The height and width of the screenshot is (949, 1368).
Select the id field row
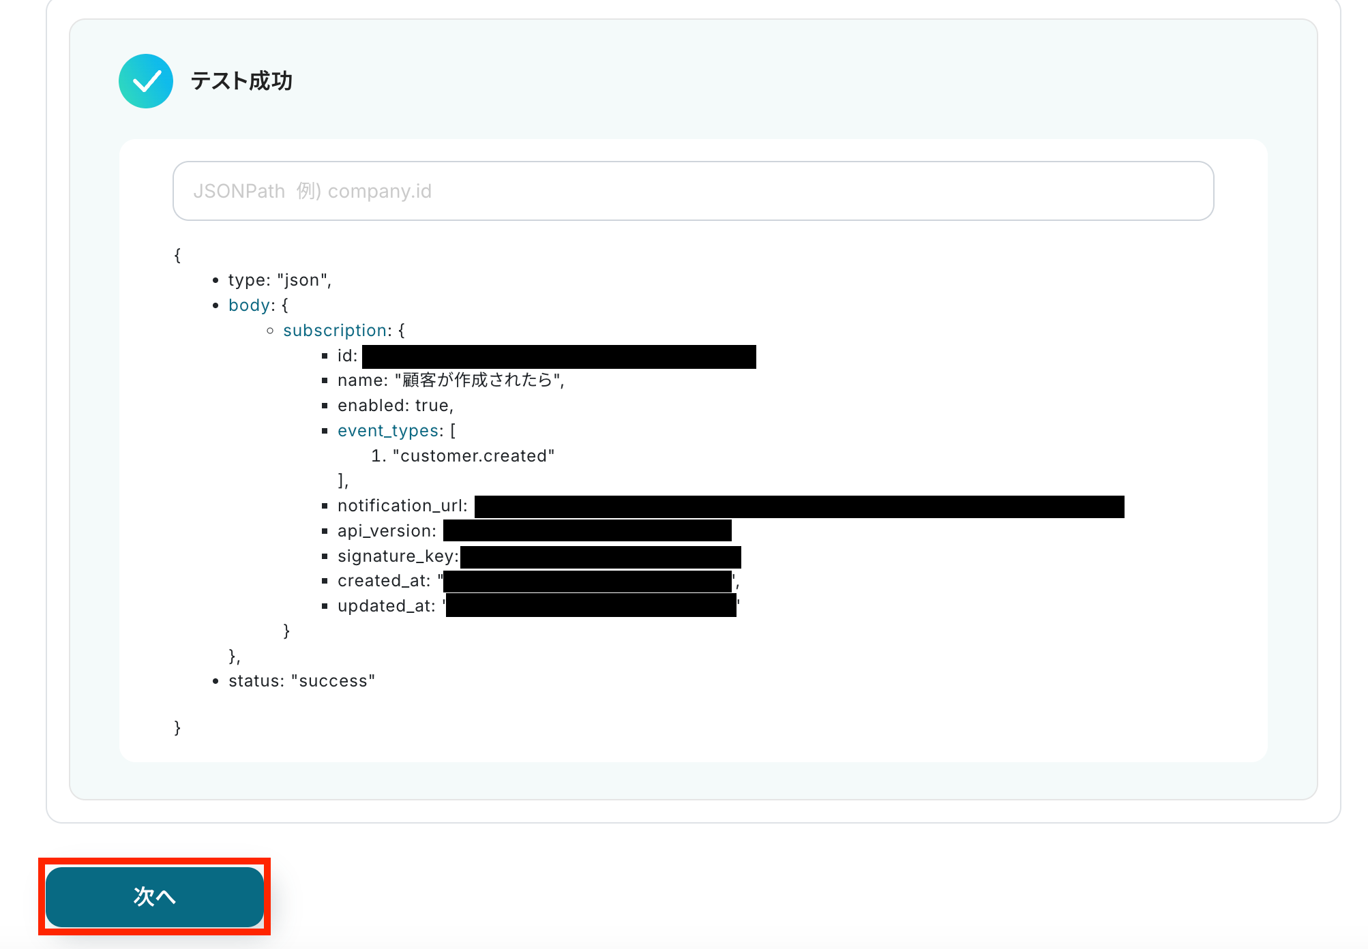coord(347,356)
